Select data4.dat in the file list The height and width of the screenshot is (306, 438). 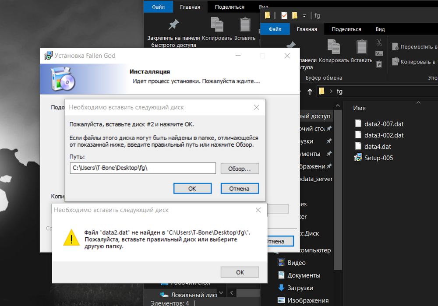[378, 147]
